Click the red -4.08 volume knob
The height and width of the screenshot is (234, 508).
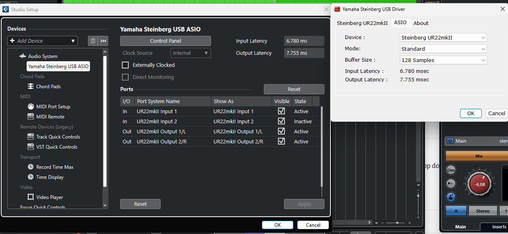point(480,184)
